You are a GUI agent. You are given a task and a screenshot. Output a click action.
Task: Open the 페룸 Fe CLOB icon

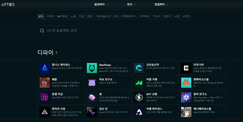(x=45, y=83)
